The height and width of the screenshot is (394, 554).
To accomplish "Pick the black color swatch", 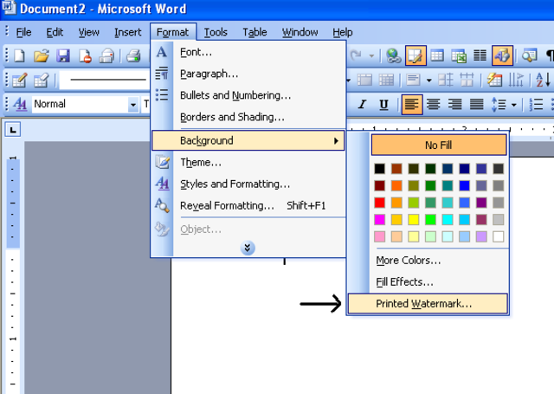I will 380,169.
